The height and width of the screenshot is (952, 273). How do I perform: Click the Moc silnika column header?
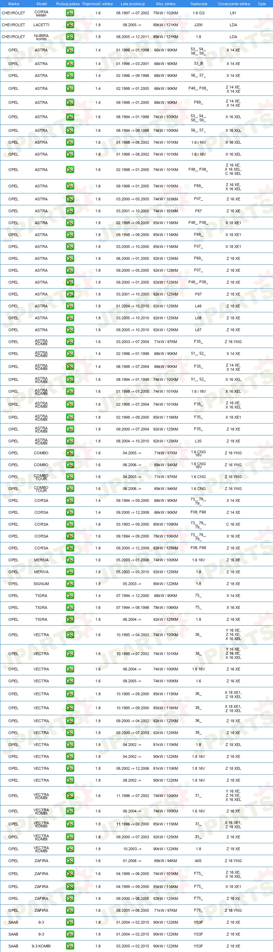(165, 4)
